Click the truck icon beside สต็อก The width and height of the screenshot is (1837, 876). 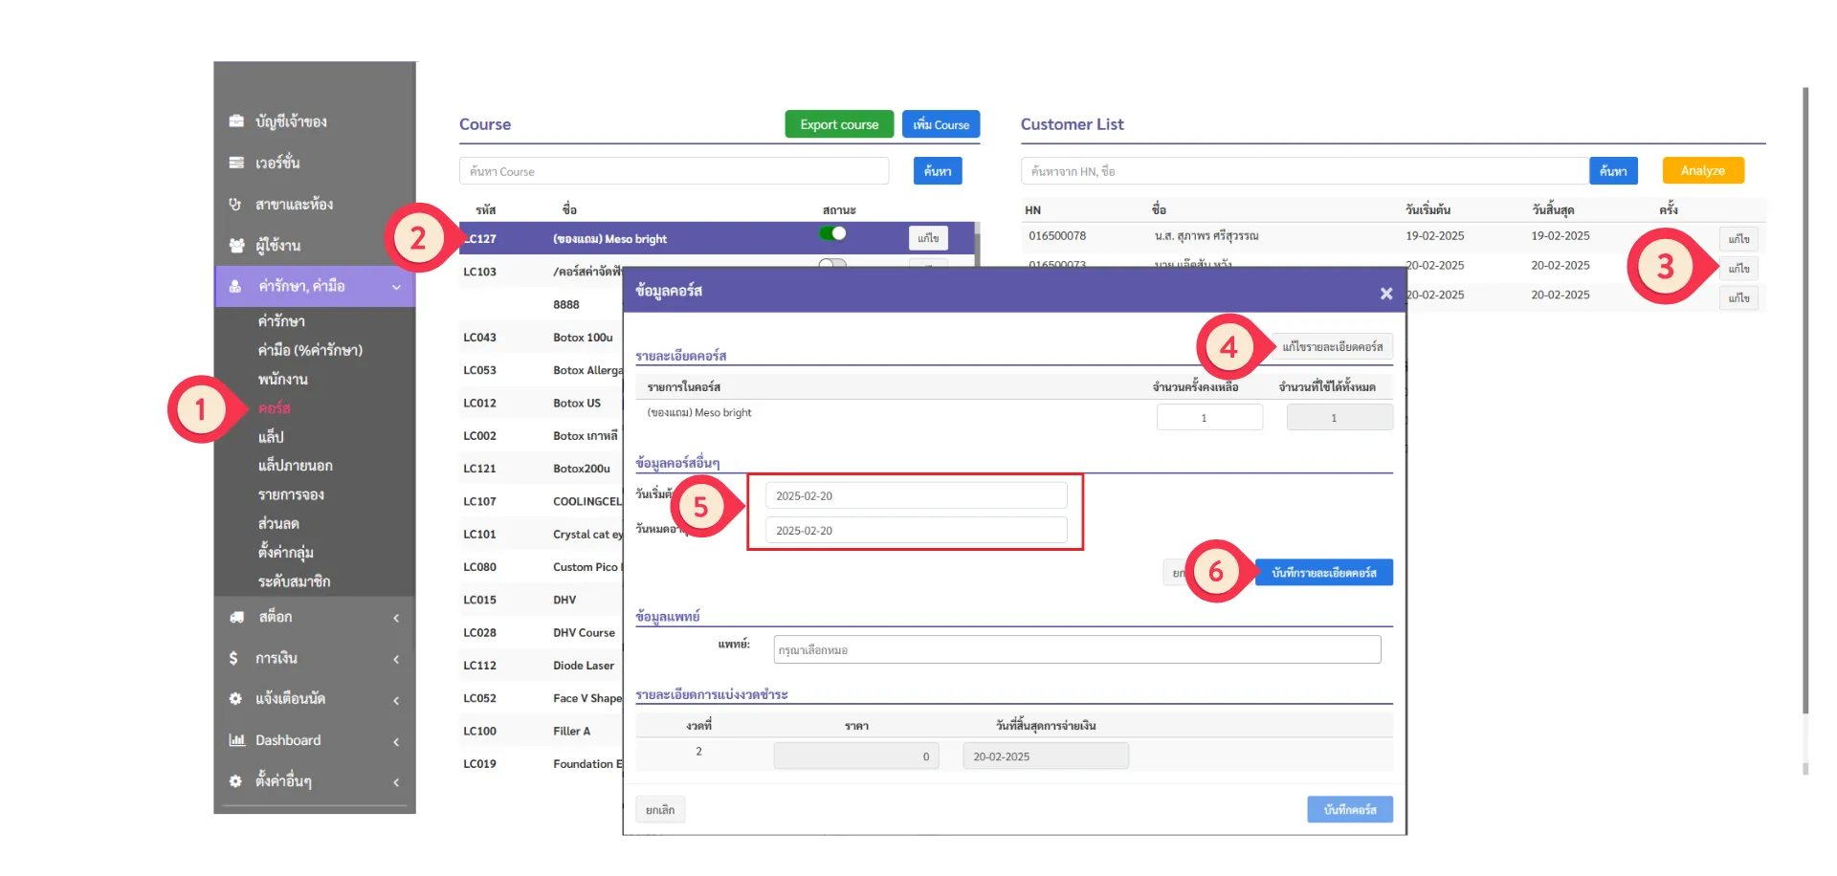click(x=236, y=618)
